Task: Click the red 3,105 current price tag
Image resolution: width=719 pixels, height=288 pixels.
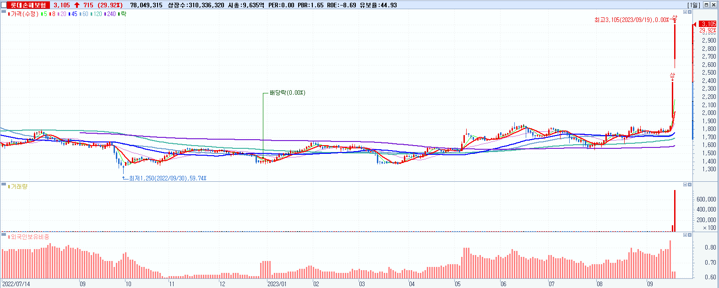Action: coord(708,24)
